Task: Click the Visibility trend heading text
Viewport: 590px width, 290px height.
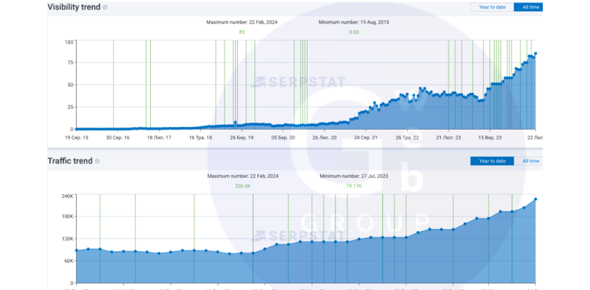Action: [74, 7]
